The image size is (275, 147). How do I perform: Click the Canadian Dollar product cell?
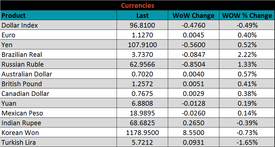[26, 94]
